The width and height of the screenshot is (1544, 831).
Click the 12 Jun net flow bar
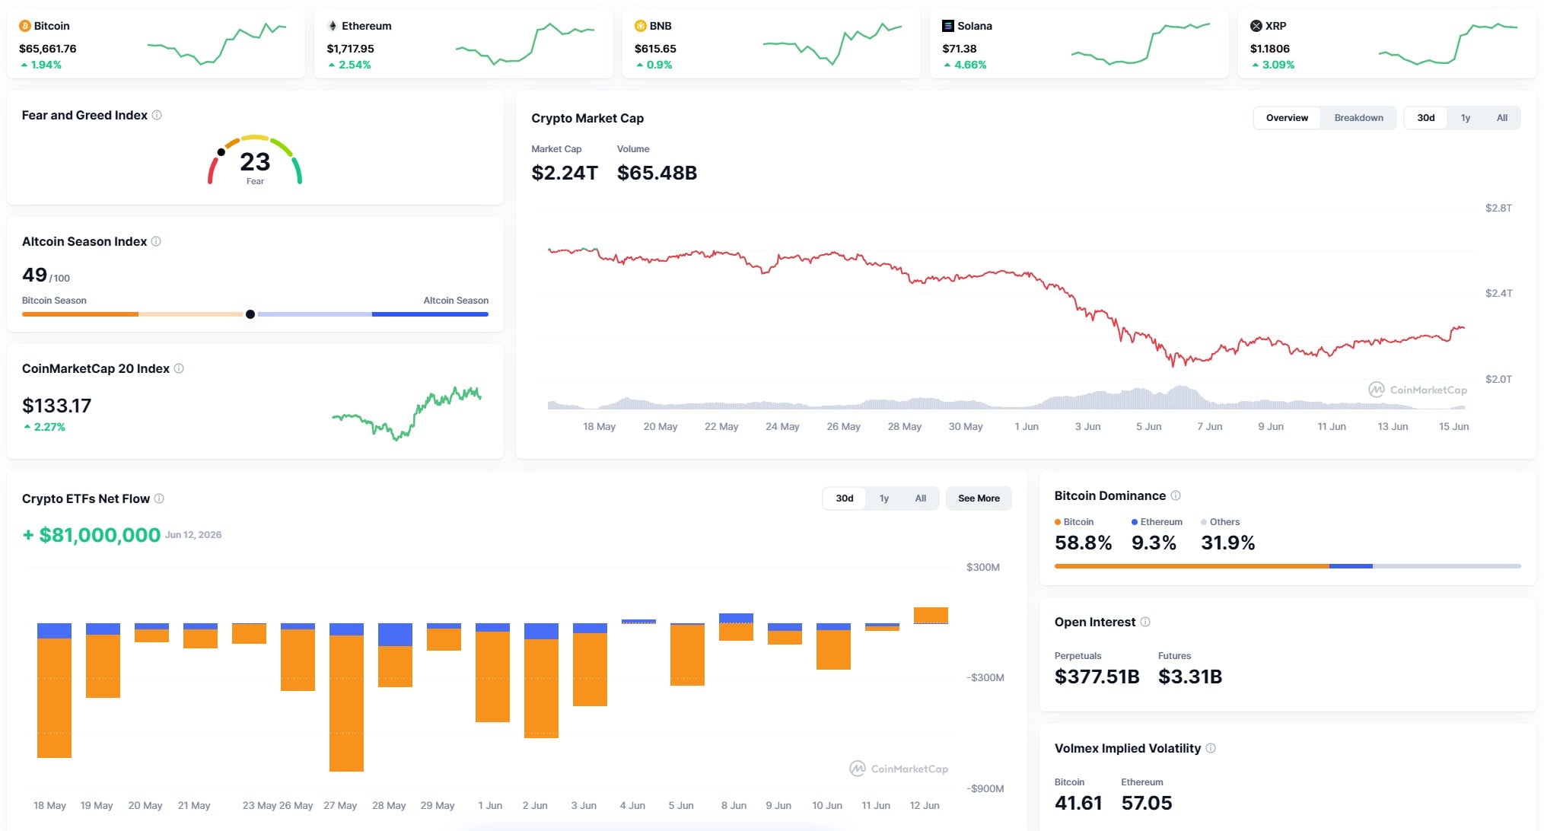click(931, 615)
